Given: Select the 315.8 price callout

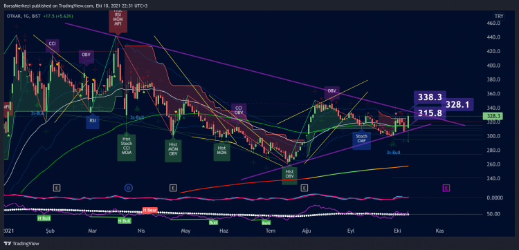Looking at the screenshot, I should 430,113.
